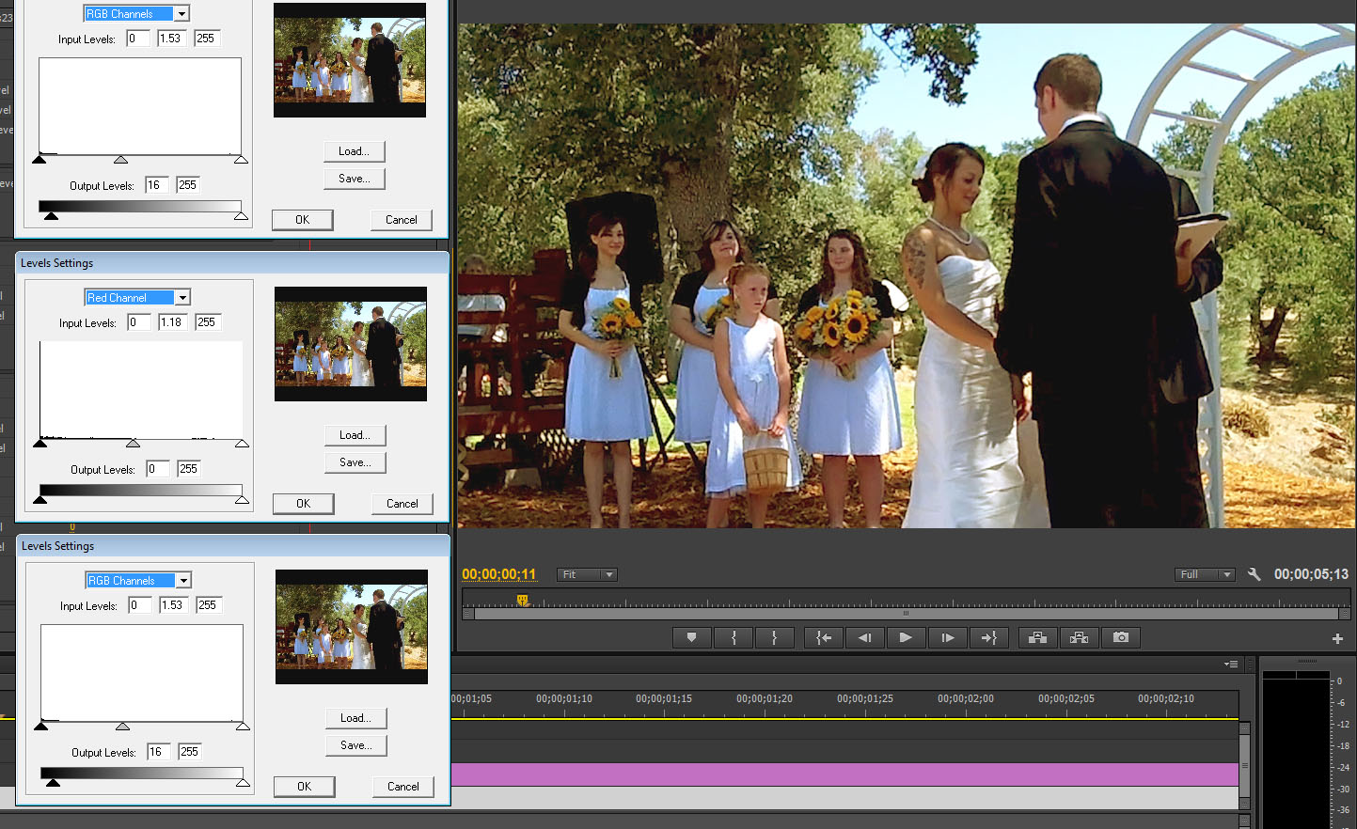Click the Lift button
Screen dimensions: 1357x829
coord(1038,637)
